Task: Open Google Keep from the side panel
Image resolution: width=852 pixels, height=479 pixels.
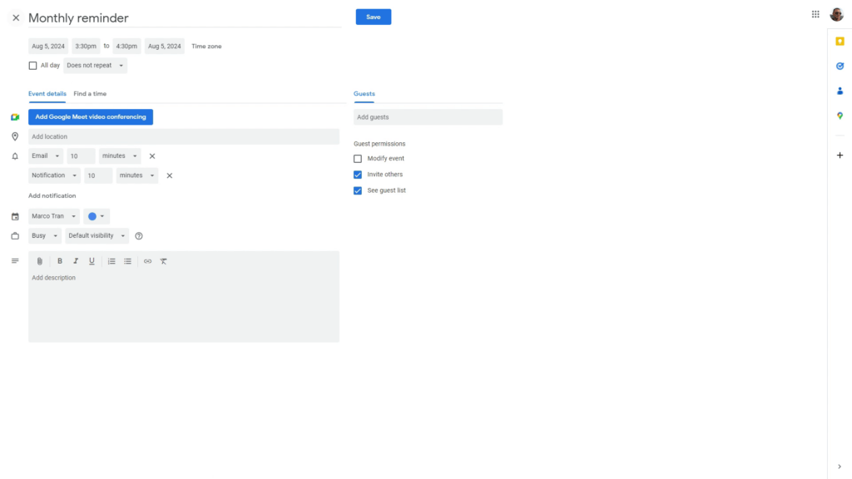Action: (840, 40)
